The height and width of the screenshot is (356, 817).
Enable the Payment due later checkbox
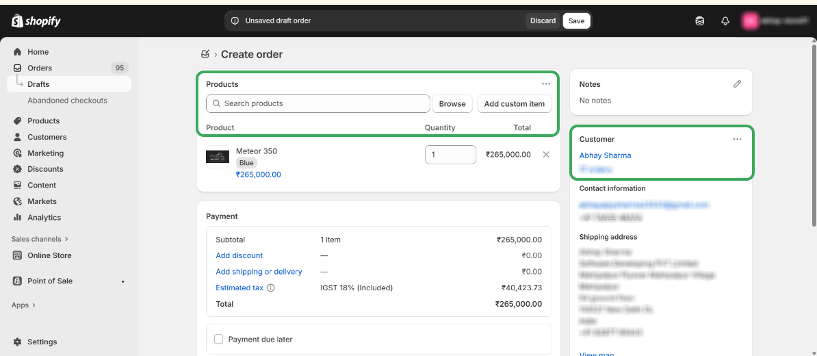tap(219, 339)
